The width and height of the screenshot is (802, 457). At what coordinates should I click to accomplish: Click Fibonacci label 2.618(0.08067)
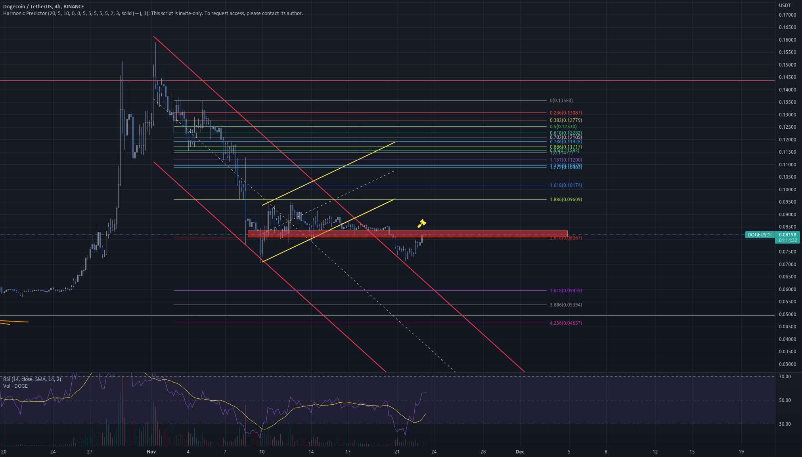pyautogui.click(x=566, y=238)
